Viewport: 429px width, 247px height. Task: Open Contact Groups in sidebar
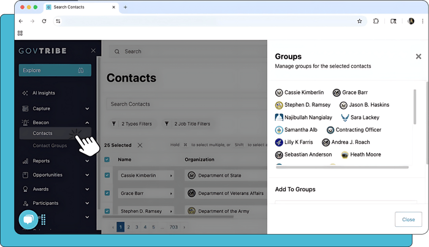[50, 145]
